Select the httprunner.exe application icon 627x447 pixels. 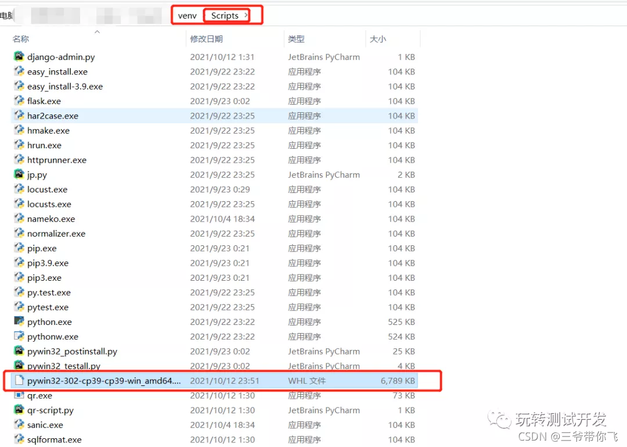[x=19, y=160]
